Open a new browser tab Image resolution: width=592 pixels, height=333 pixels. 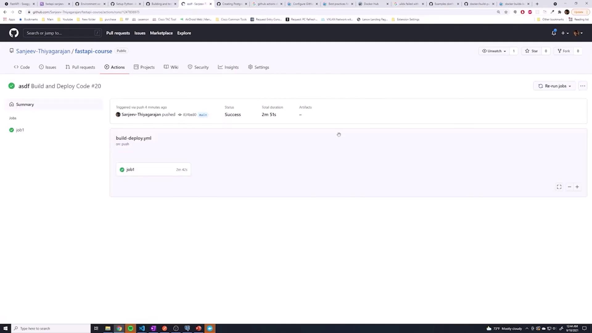coord(537,4)
